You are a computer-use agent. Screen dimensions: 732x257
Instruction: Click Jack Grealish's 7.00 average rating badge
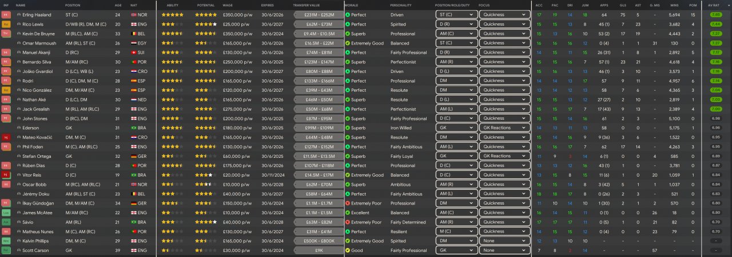coord(715,109)
